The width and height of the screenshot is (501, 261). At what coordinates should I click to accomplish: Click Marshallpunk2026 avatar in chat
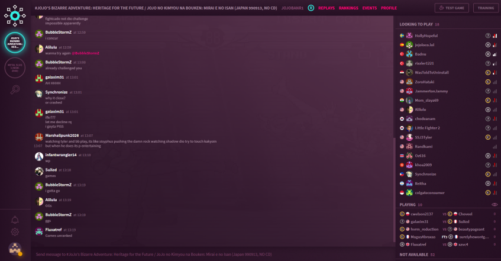(39, 137)
